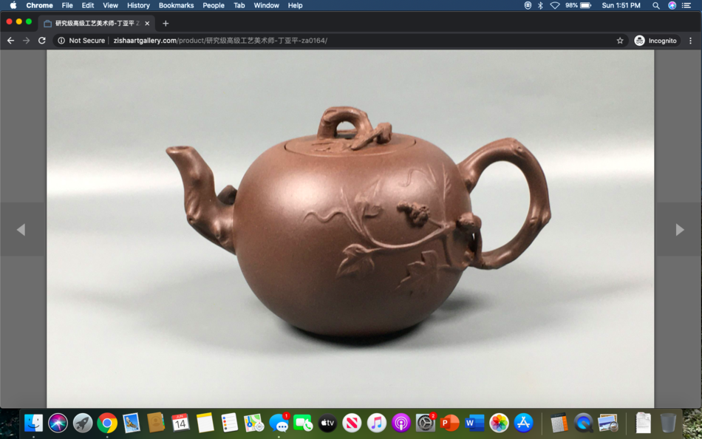This screenshot has width=702, height=439.
Task: Show the next product image
Action: [679, 230]
